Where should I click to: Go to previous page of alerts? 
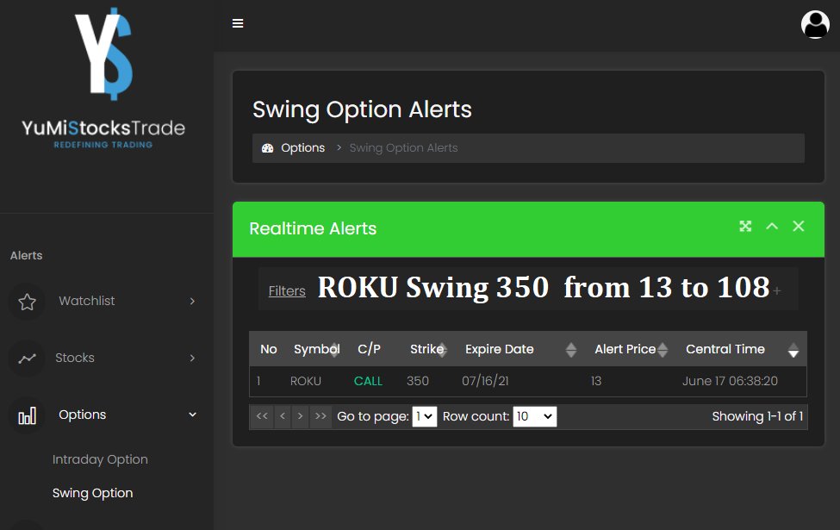click(x=283, y=416)
